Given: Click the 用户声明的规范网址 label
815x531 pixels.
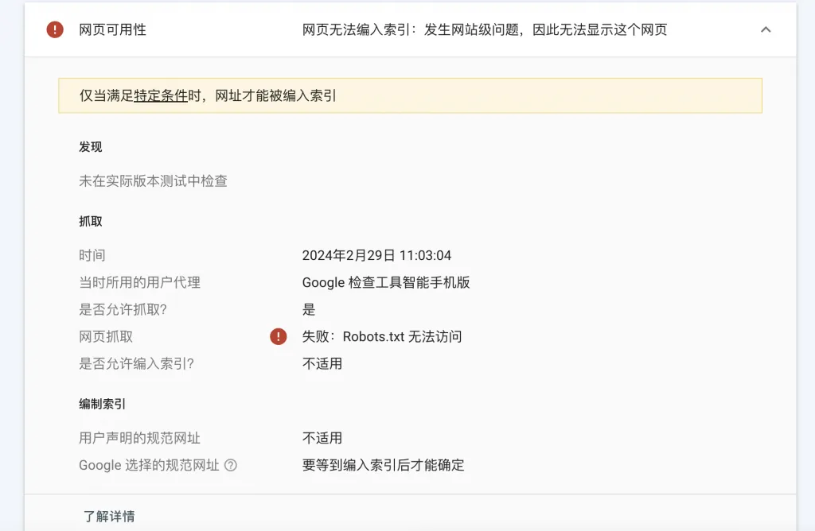Looking at the screenshot, I should tap(139, 438).
